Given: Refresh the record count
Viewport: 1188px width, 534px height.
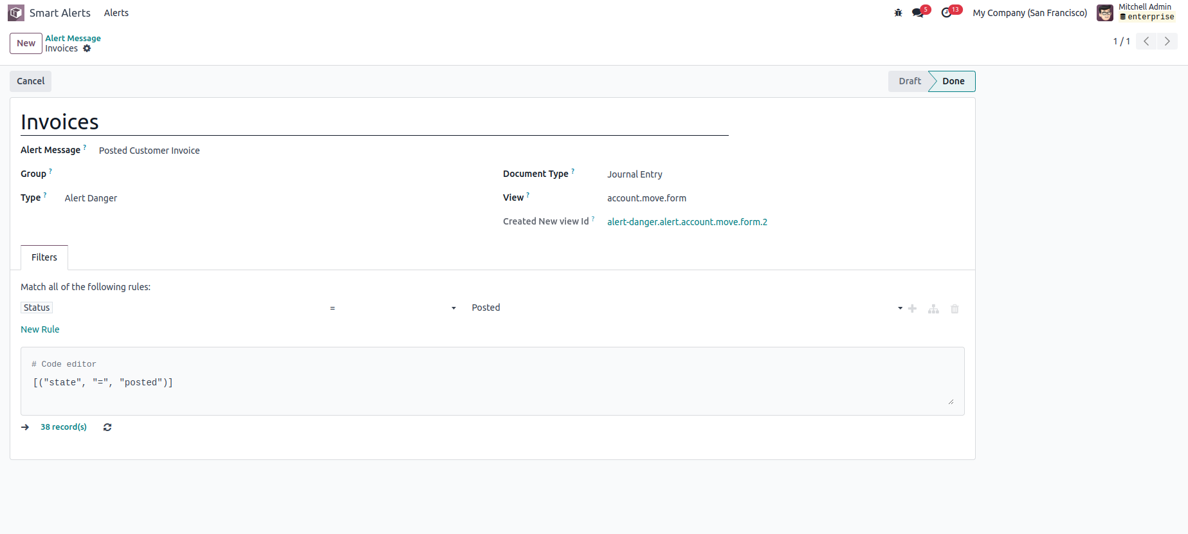Looking at the screenshot, I should [x=107, y=427].
